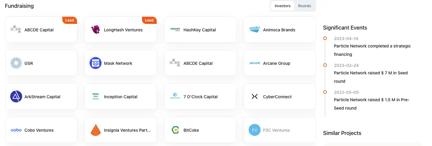Click the LongHash Ventures pink logo icon
The width and height of the screenshot is (432, 146).
(96, 30)
